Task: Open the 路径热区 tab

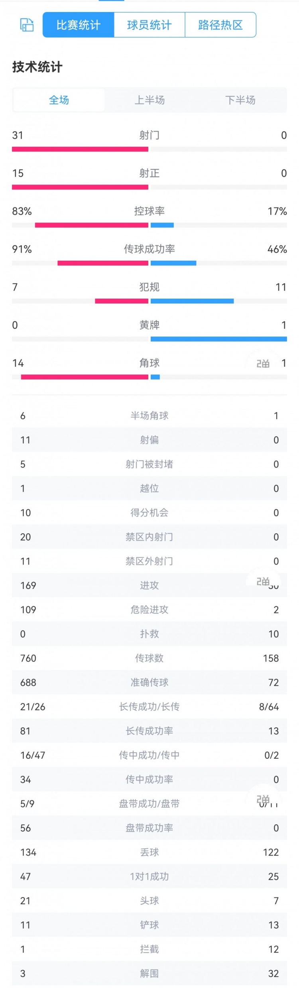Action: point(220,24)
